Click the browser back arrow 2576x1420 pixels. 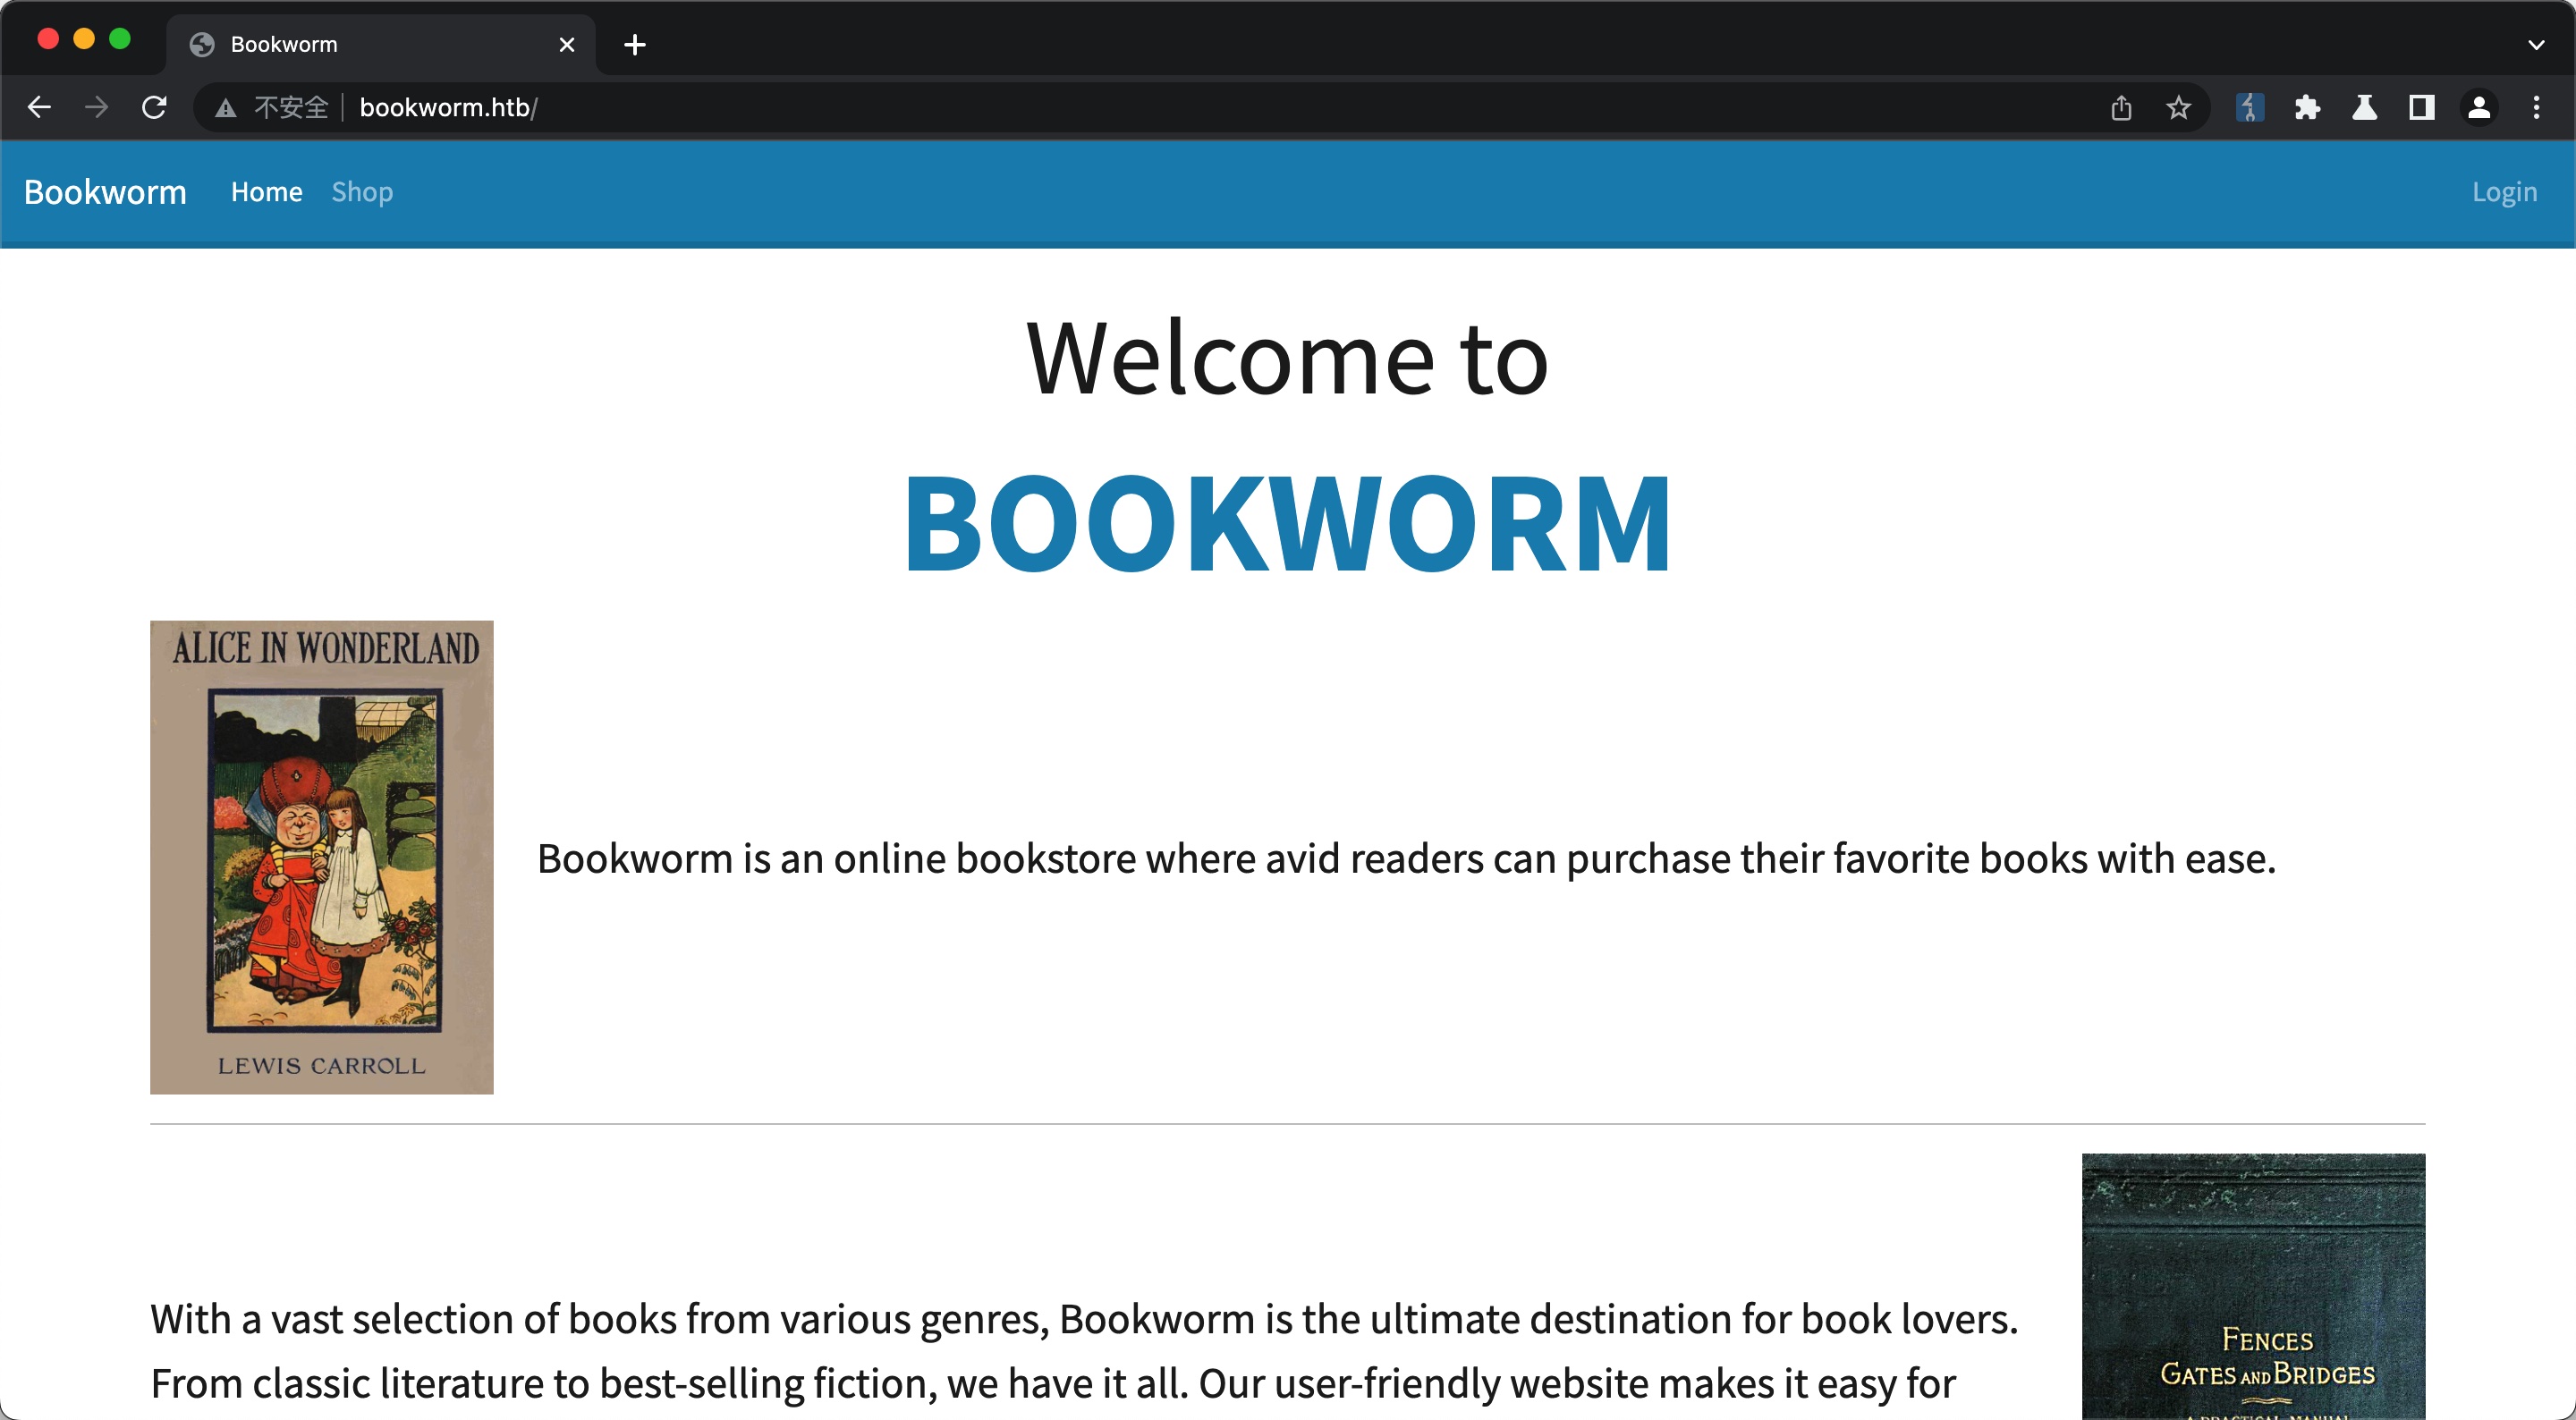(39, 107)
